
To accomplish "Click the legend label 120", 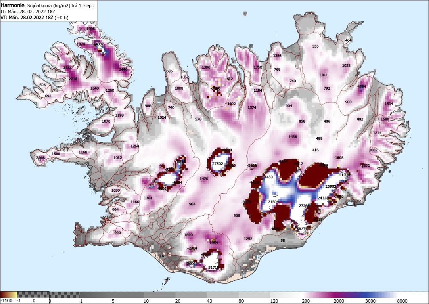I will click(274, 301).
